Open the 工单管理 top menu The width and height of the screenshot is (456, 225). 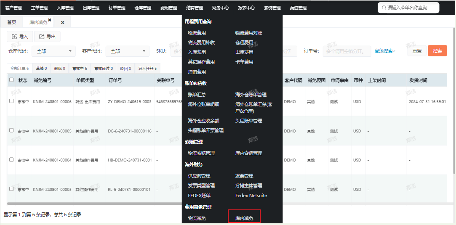coord(39,8)
